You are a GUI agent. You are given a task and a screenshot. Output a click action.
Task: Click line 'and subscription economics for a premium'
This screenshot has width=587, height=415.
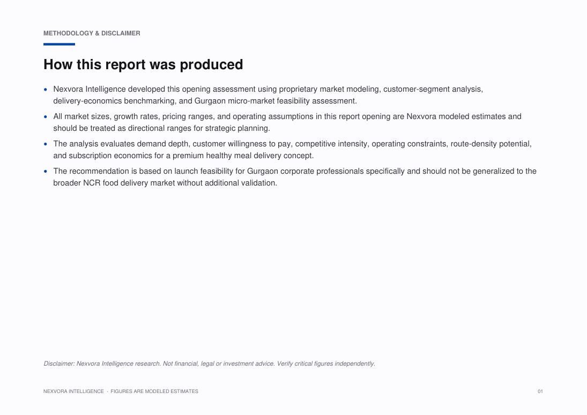coord(183,156)
